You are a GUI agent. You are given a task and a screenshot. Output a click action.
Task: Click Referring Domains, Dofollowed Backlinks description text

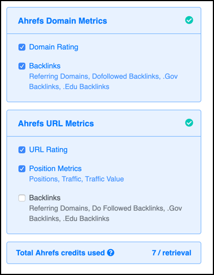coord(103,82)
